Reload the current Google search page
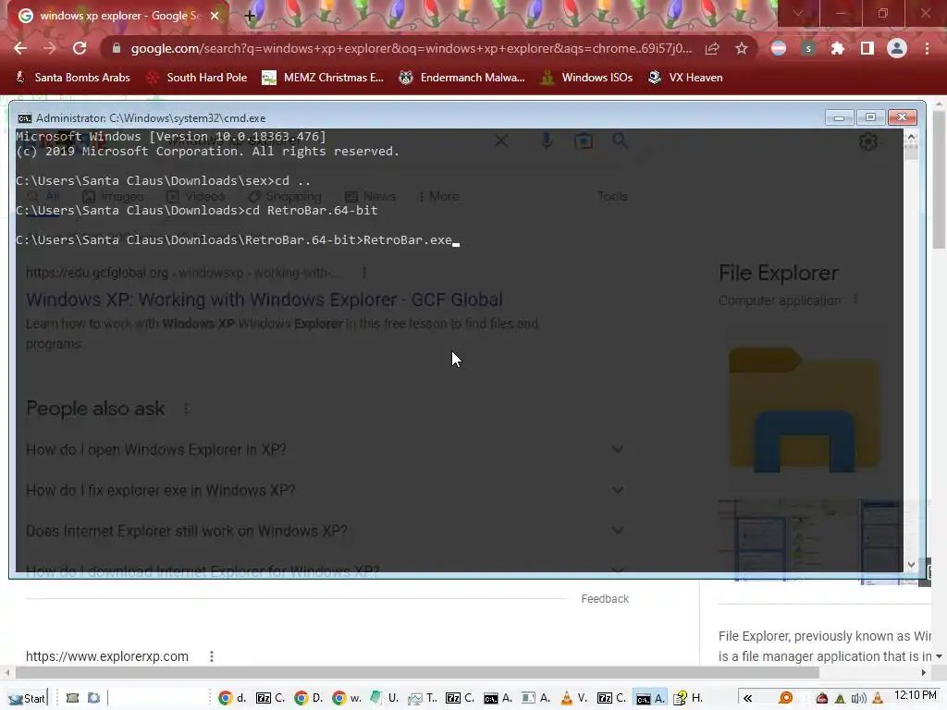The width and height of the screenshot is (947, 710). point(80,48)
